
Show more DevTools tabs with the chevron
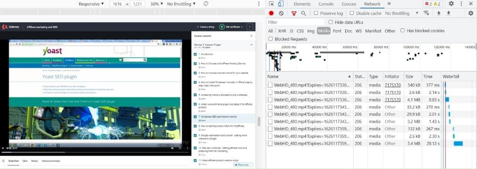(389, 4)
